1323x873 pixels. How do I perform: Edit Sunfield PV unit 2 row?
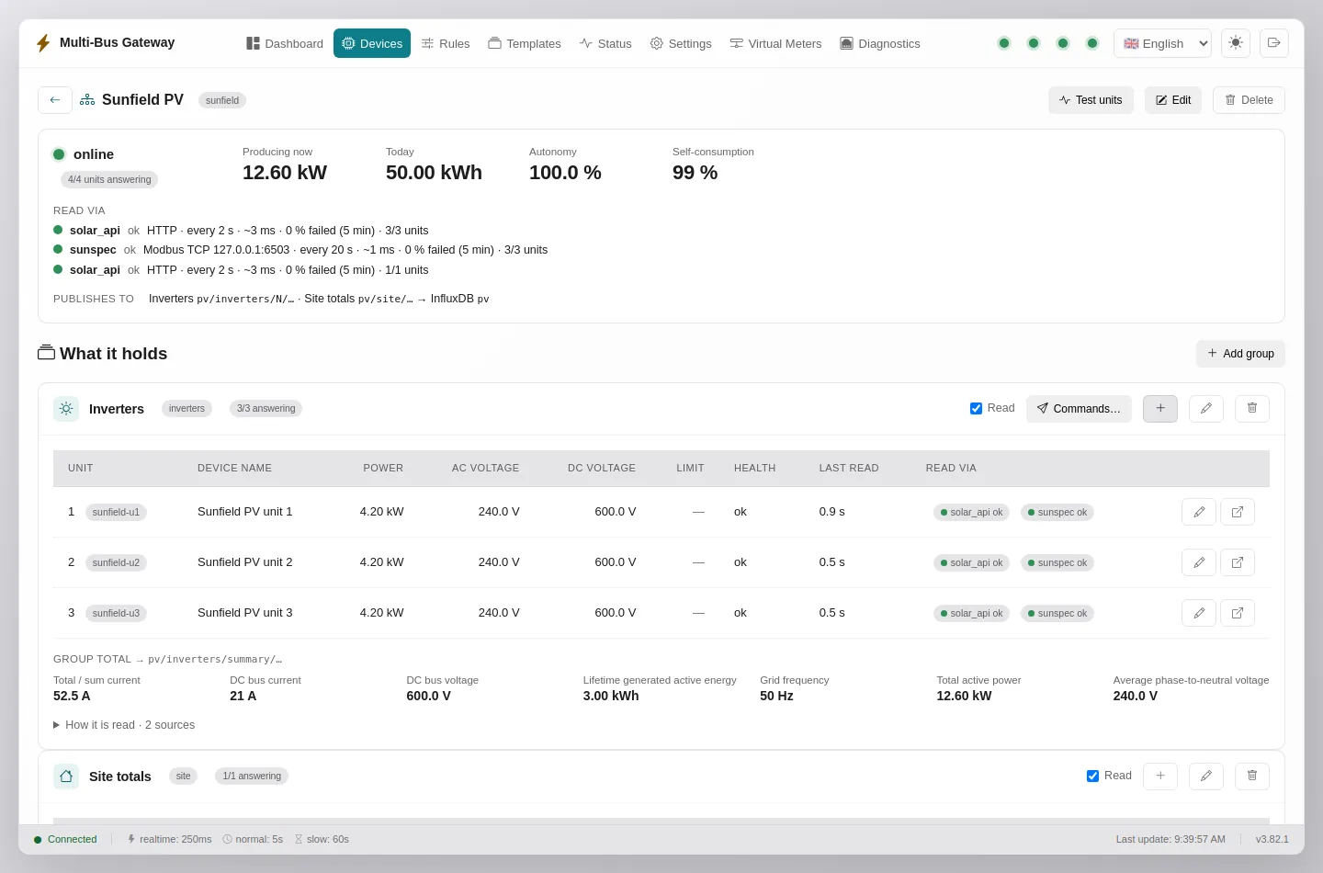tap(1199, 562)
